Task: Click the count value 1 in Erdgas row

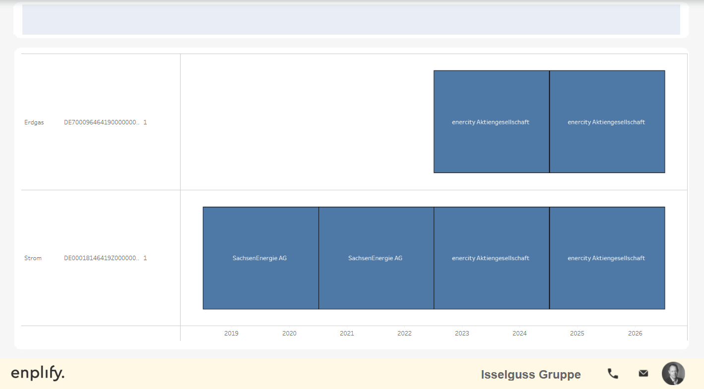Action: [x=145, y=122]
